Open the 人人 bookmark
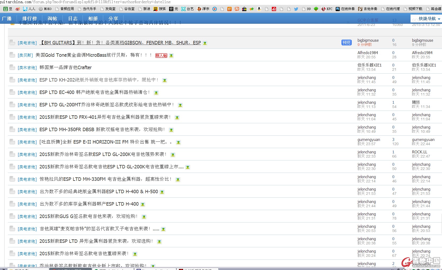 [x=29, y=9]
